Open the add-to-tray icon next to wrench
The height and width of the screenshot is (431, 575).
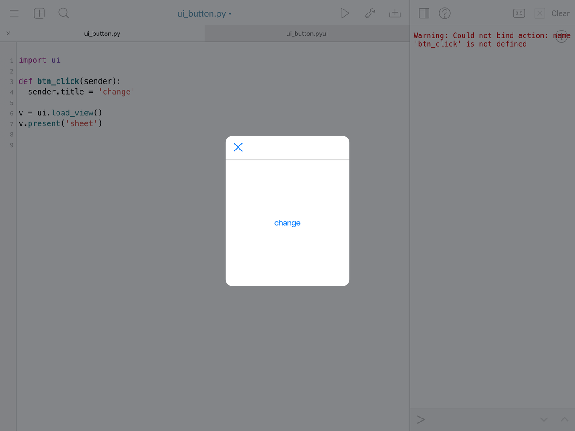395,13
